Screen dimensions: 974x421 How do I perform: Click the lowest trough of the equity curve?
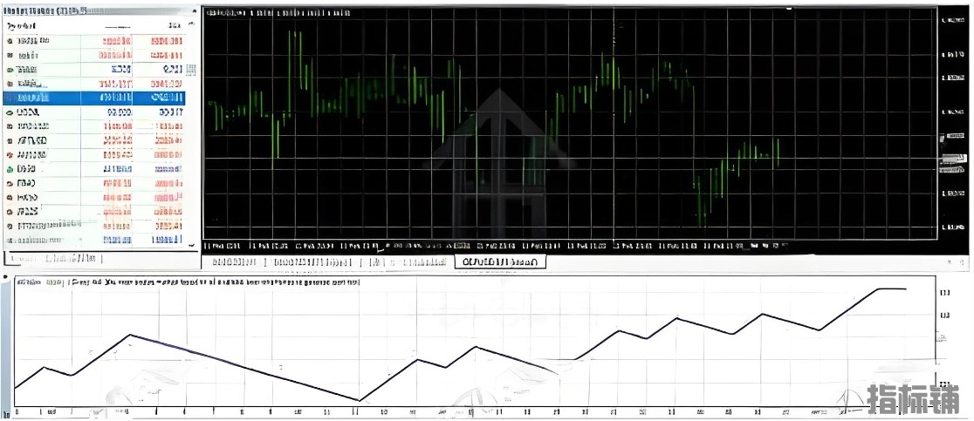359,400
